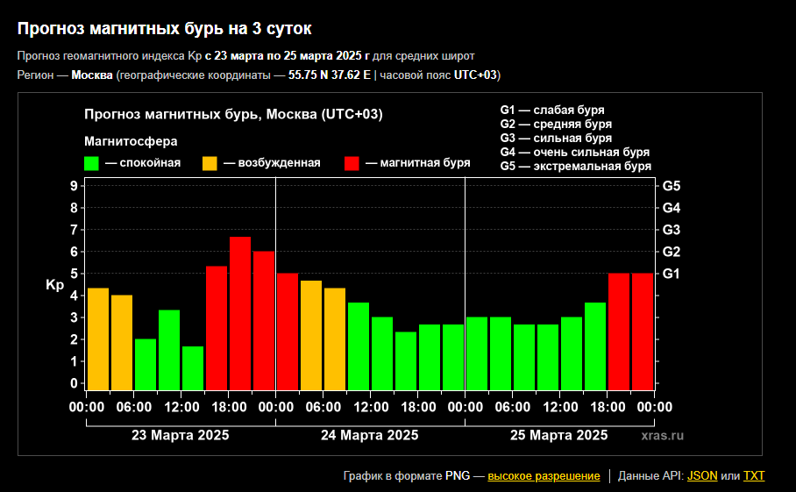Open the TXT API data link
The image size is (796, 492).
(754, 476)
